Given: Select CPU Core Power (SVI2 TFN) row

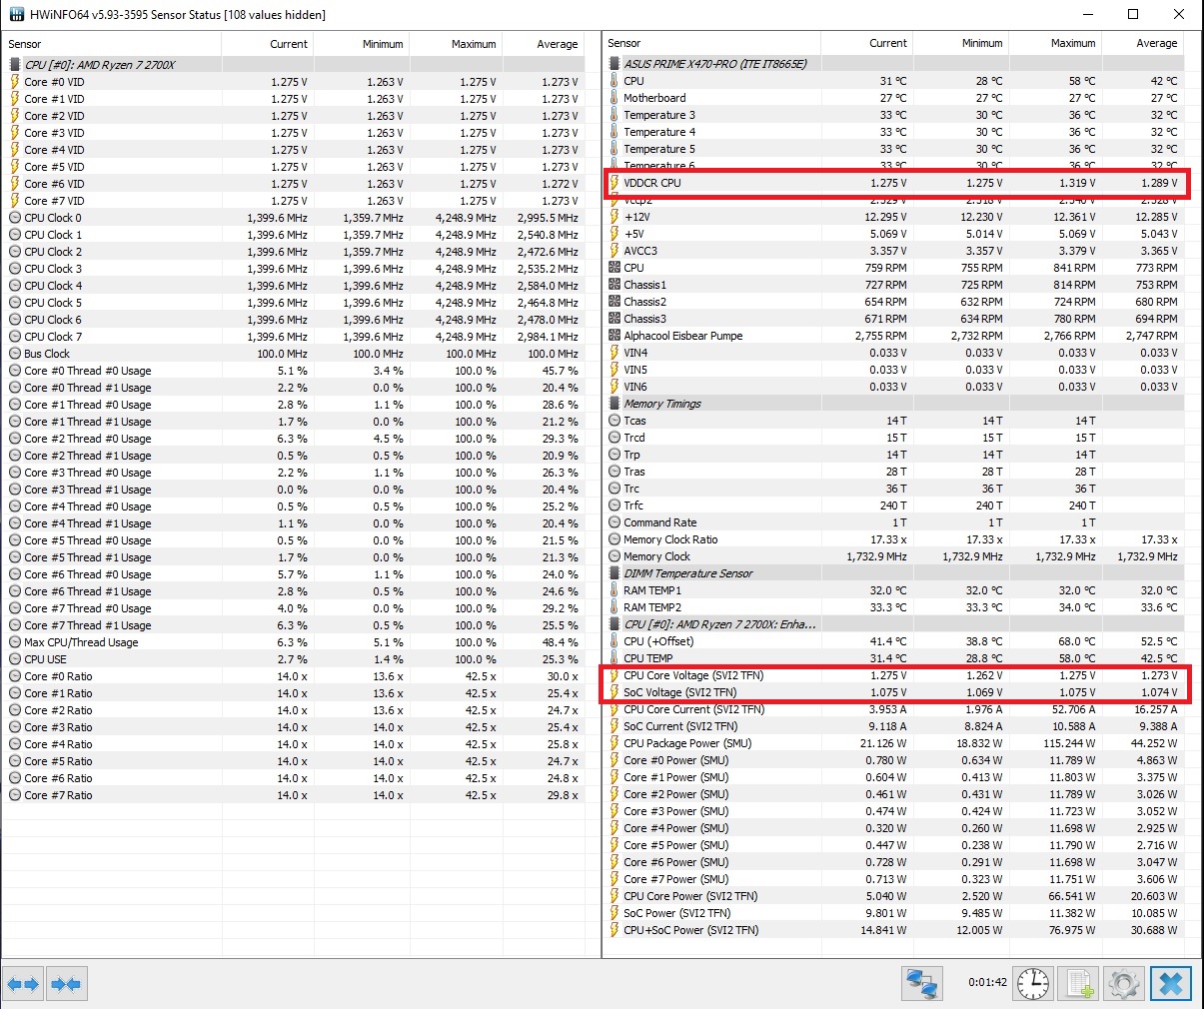Looking at the screenshot, I should click(x=894, y=896).
